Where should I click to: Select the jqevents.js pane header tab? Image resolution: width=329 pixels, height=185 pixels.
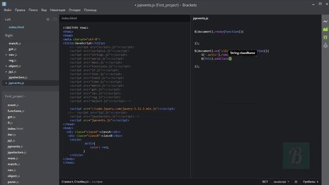(x=200, y=18)
